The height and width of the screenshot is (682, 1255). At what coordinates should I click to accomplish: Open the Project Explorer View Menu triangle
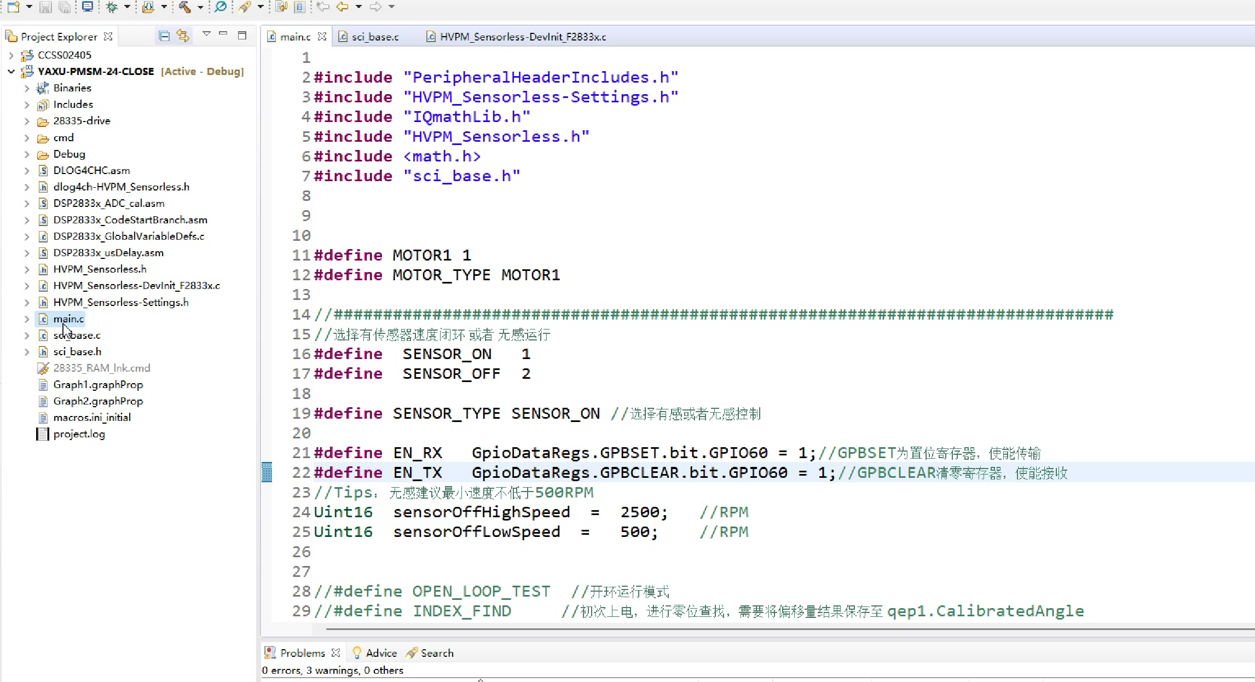(206, 34)
